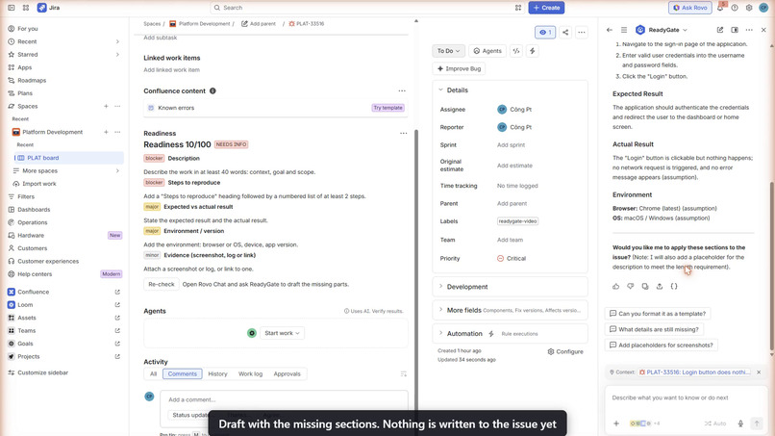Focus the Rovo chat prompt input

685,398
